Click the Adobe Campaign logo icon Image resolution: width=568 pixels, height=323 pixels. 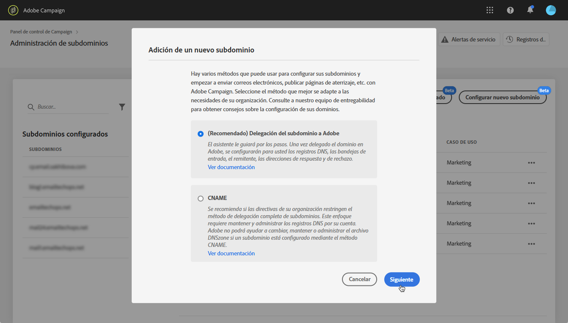click(x=13, y=10)
